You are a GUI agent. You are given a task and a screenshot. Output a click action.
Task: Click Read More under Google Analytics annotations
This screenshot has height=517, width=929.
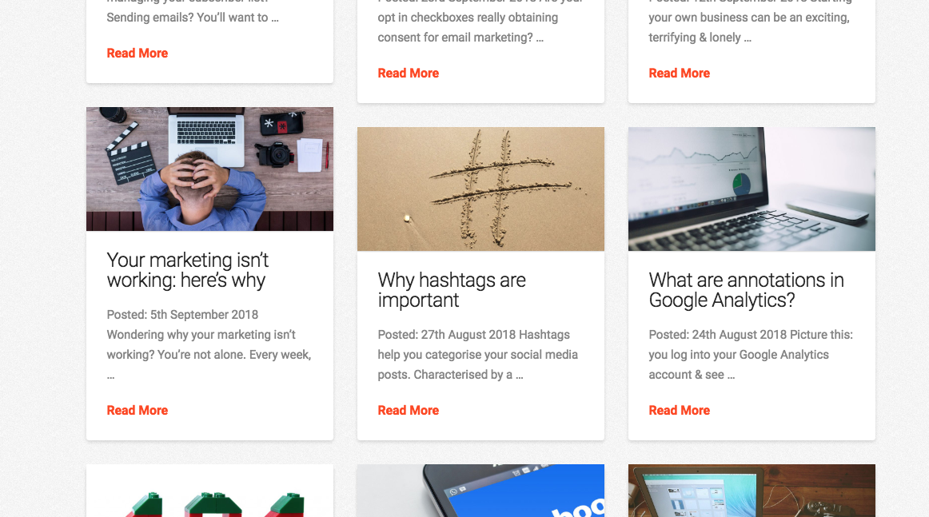point(679,411)
